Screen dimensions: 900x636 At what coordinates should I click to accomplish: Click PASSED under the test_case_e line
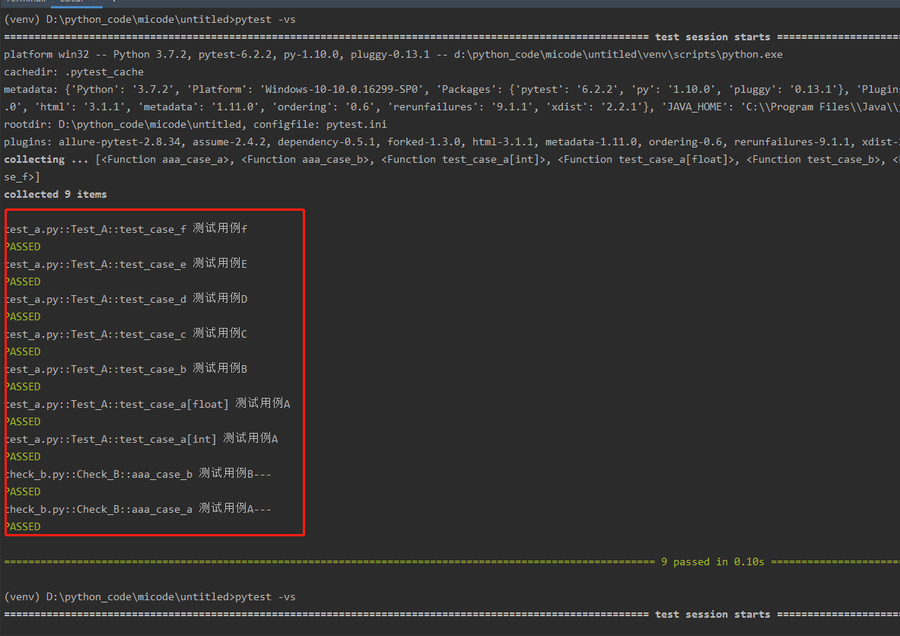[x=23, y=281]
